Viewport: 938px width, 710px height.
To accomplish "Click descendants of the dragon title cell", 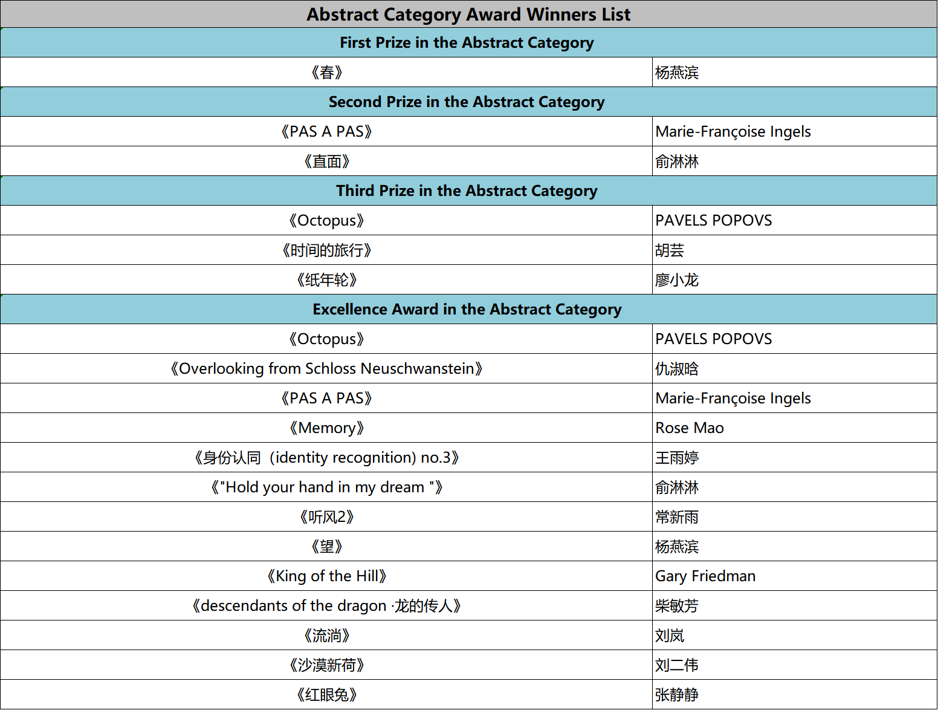I will tap(326, 605).
